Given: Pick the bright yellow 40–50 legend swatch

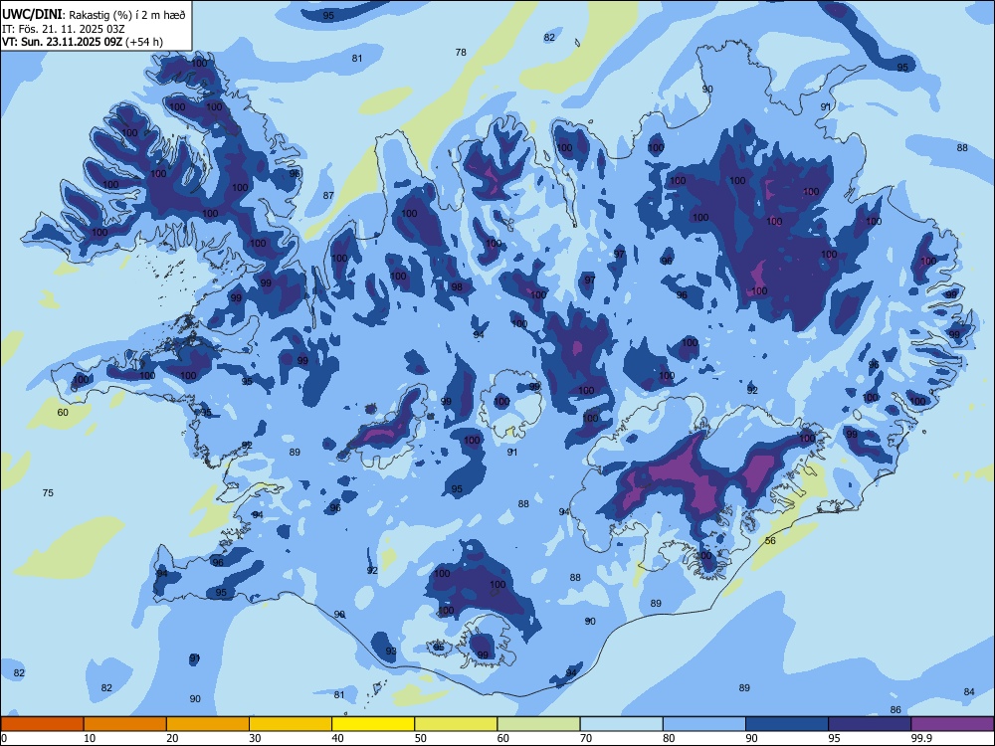Looking at the screenshot, I should [x=373, y=724].
